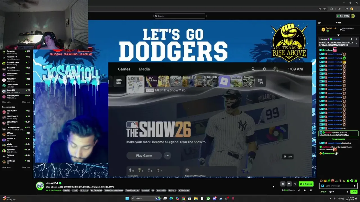The image size is (360, 202).
Task: Open SpaceMonkee channel in sidebar
Action: coord(16,63)
